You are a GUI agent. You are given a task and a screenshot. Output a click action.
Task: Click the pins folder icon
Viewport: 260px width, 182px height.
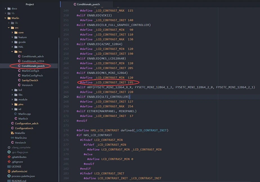click(16, 104)
